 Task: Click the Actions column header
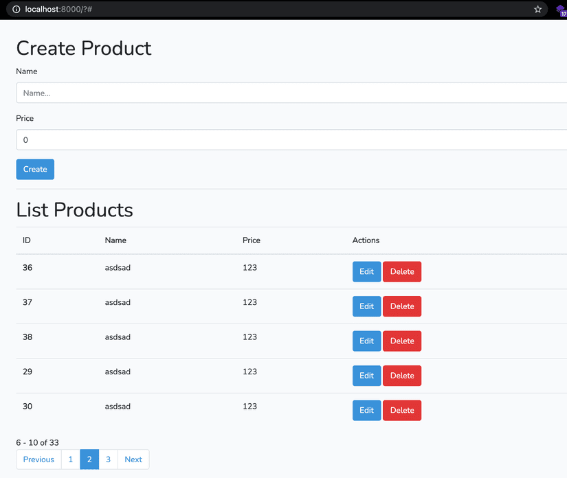[366, 240]
